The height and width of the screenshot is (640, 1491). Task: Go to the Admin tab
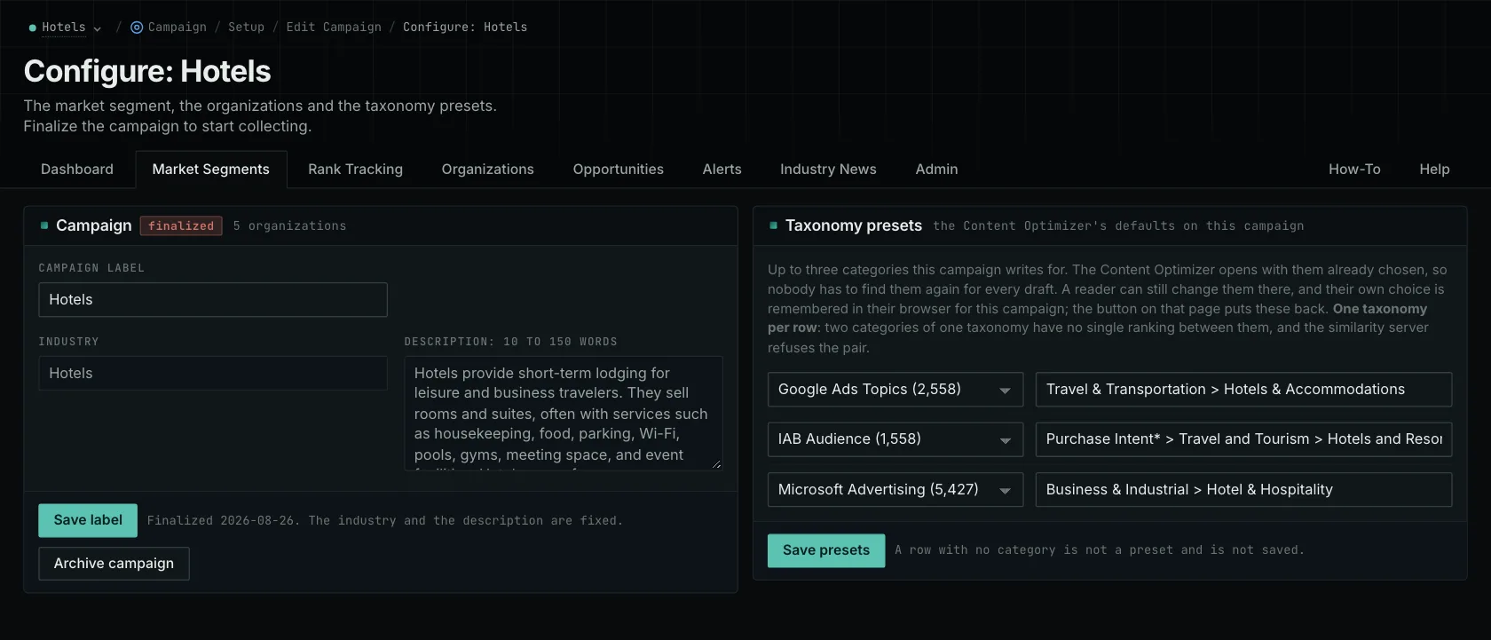pyautogui.click(x=936, y=170)
